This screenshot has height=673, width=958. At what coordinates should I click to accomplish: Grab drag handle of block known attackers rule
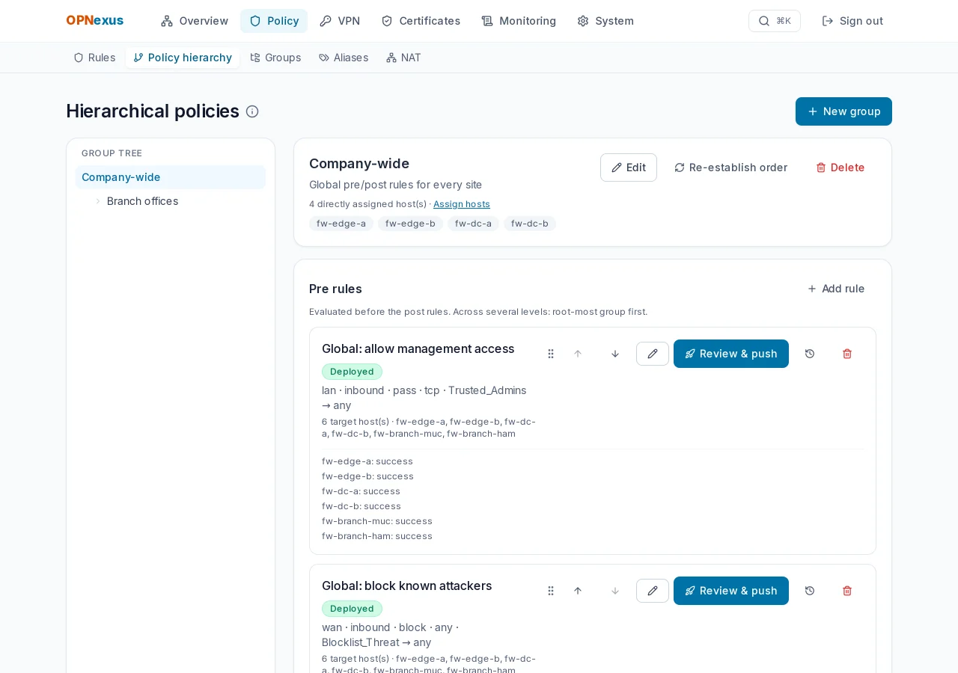click(551, 591)
